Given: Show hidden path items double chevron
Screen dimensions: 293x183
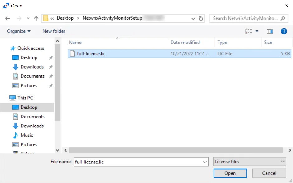Looking at the screenshot, I should tap(52, 18).
